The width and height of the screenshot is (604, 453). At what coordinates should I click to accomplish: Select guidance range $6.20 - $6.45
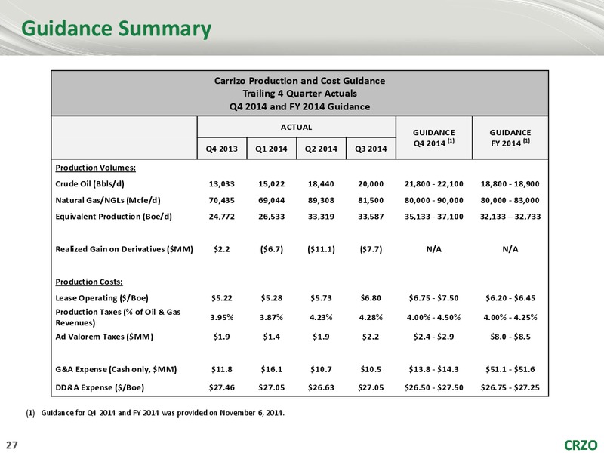pyautogui.click(x=510, y=297)
